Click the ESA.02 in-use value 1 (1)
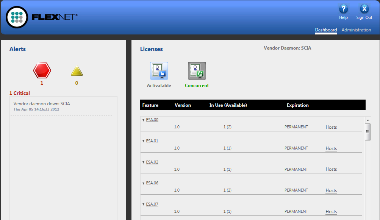Image resolution: width=380 pixels, height=220 pixels. tap(227, 169)
